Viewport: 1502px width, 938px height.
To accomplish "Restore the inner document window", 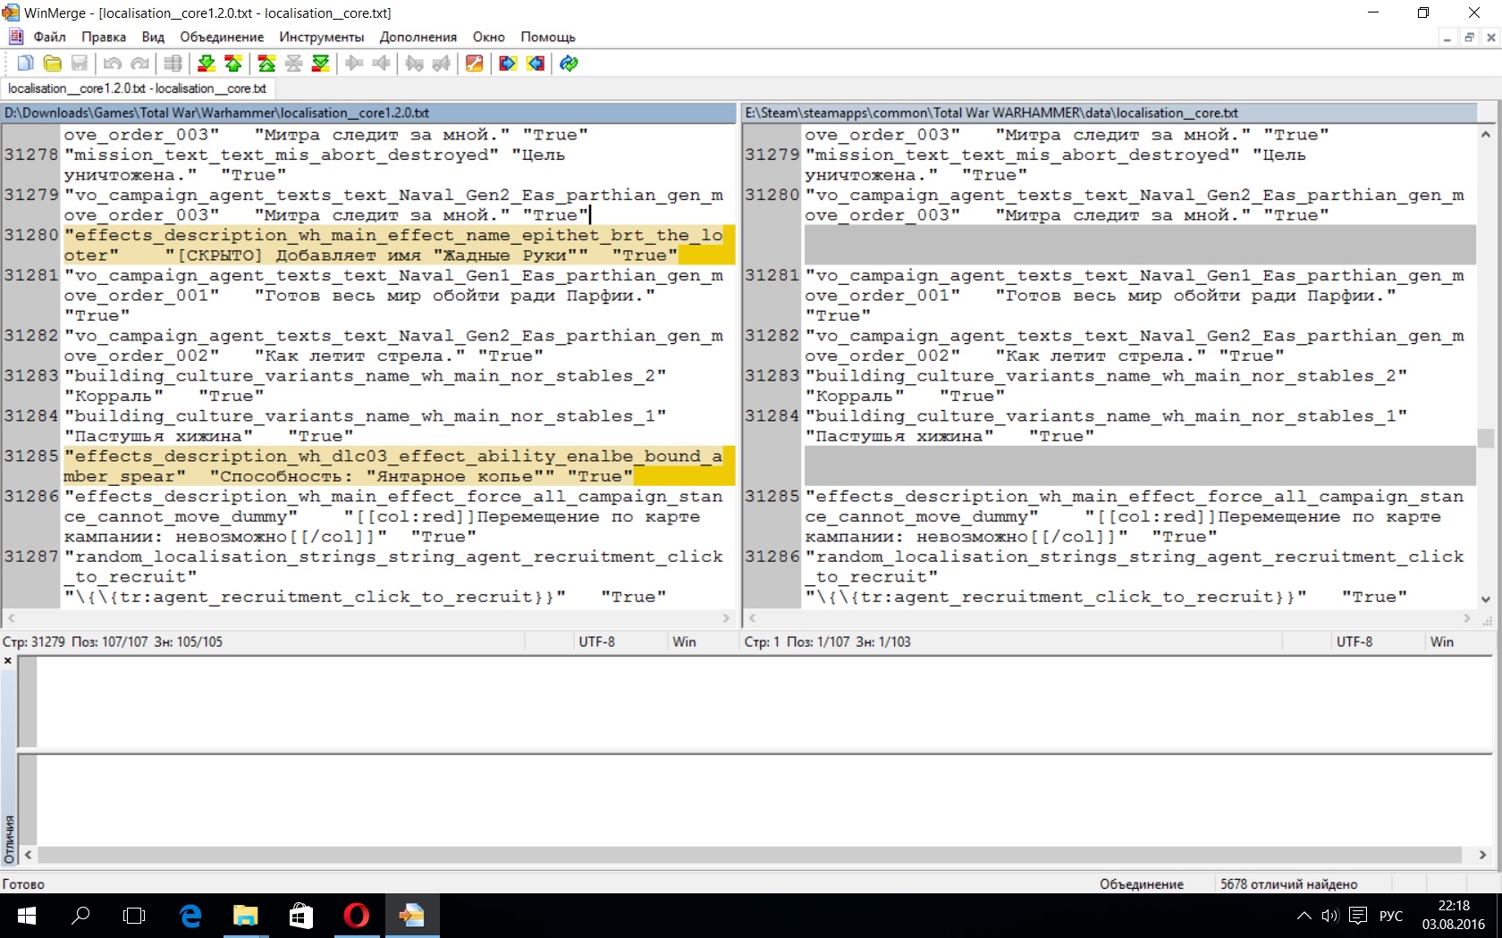I will click(x=1469, y=38).
